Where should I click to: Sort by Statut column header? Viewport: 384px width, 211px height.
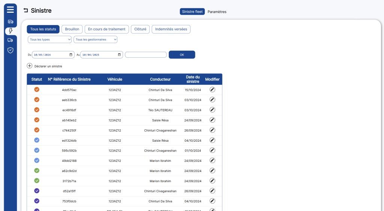coord(37,79)
